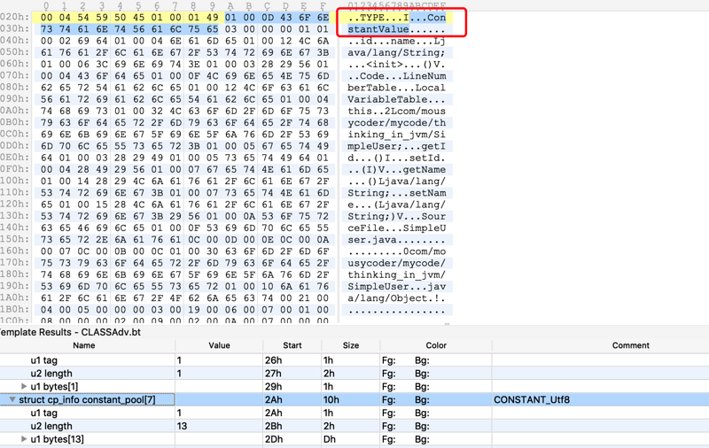Click the ASCII text 'ava/lang/String;' on row 050h

(396, 52)
